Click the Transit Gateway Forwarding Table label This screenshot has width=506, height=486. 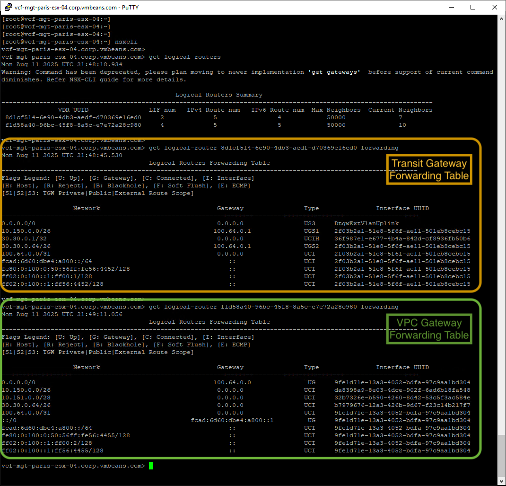coord(428,169)
